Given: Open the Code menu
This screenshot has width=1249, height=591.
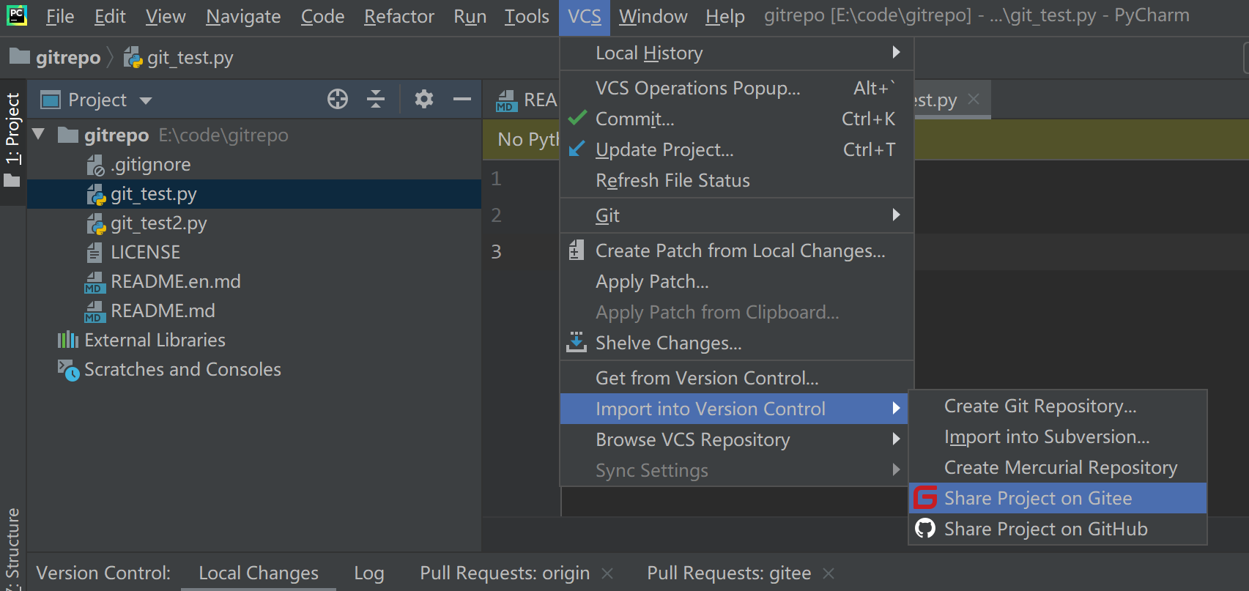Looking at the screenshot, I should [x=322, y=16].
